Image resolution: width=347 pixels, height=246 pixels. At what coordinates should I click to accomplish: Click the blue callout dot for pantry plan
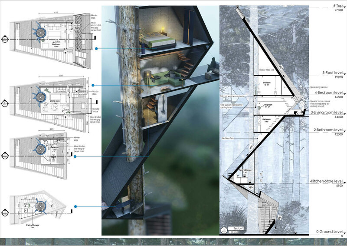click(75, 206)
